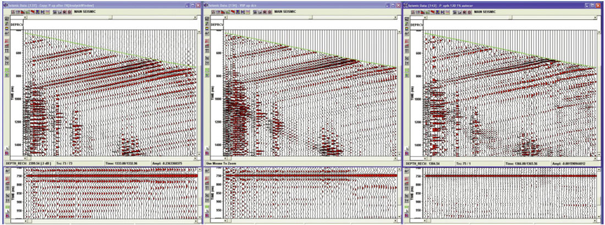
Task: Click the 'Ampl: -0.001590944012' status field
Action: [576, 164]
